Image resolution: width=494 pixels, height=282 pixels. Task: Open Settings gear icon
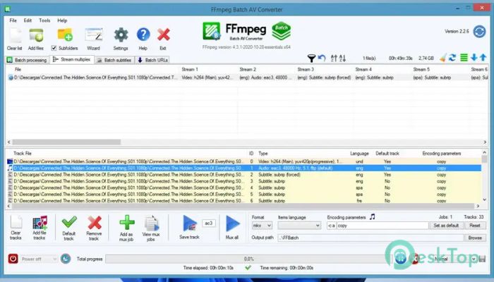click(121, 35)
